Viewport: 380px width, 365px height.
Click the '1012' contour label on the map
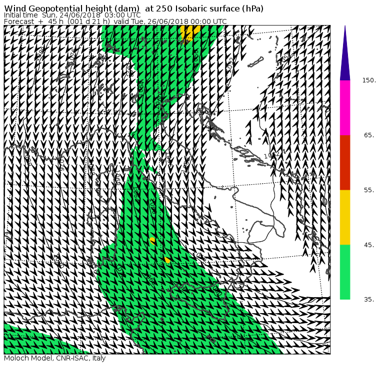271,155
